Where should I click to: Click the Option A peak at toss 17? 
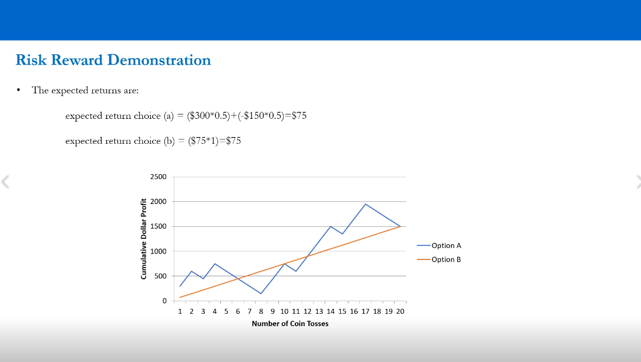pos(365,204)
